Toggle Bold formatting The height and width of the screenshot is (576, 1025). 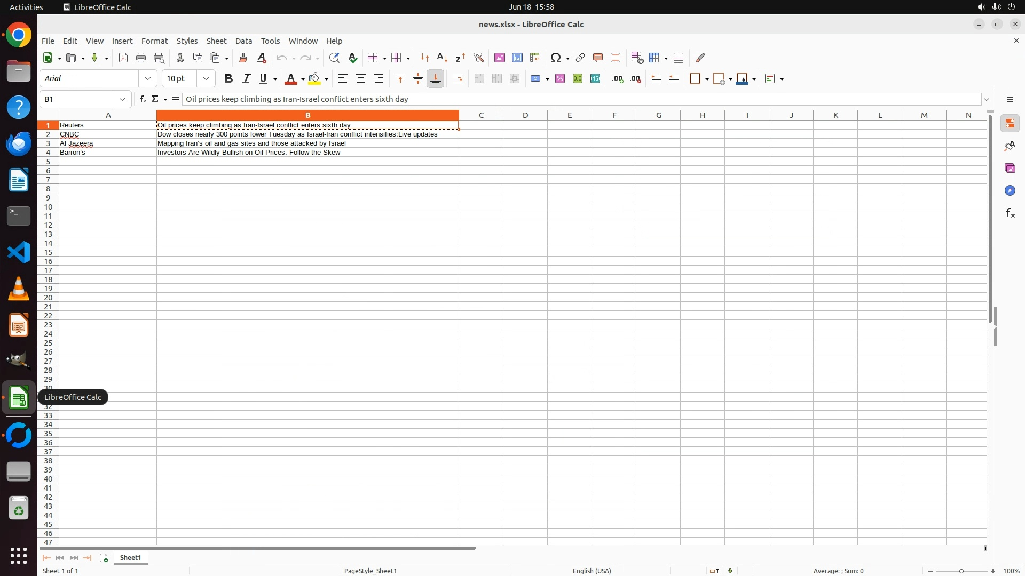pyautogui.click(x=228, y=79)
